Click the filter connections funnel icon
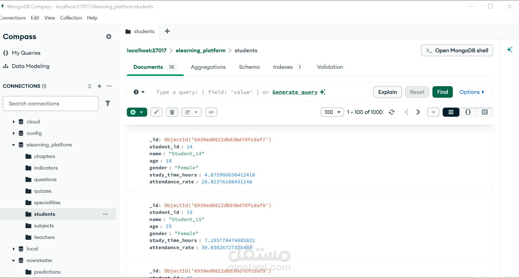This screenshot has width=519, height=278. (x=108, y=103)
